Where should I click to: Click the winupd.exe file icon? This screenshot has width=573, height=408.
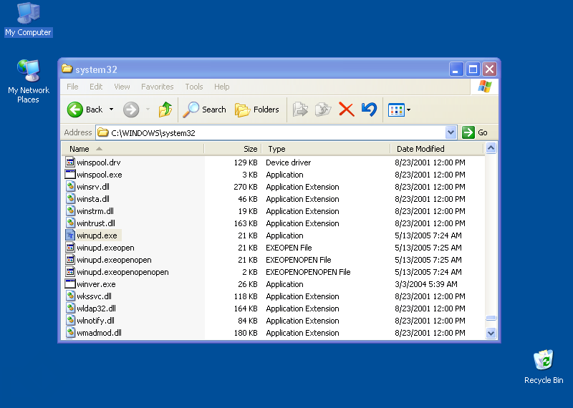pyautogui.click(x=70, y=235)
